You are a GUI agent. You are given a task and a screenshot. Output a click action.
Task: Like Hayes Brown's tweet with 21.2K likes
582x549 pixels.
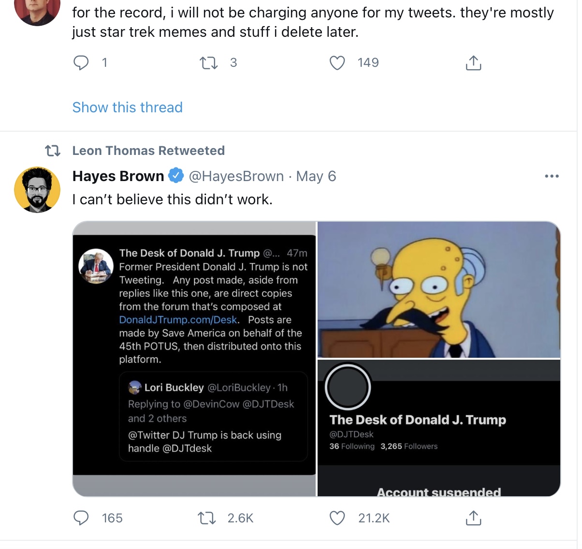(337, 518)
